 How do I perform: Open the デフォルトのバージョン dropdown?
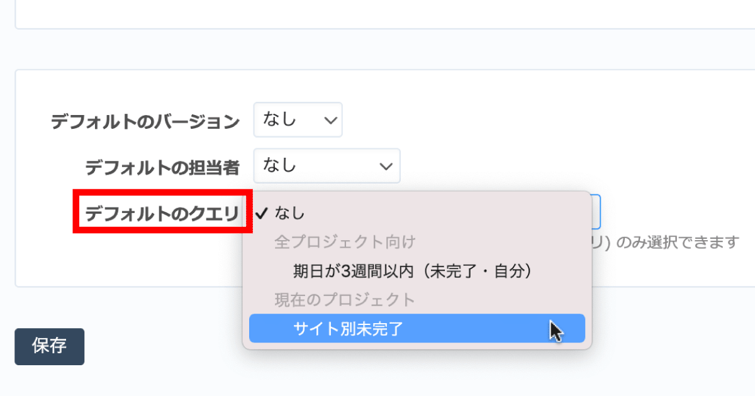point(298,119)
